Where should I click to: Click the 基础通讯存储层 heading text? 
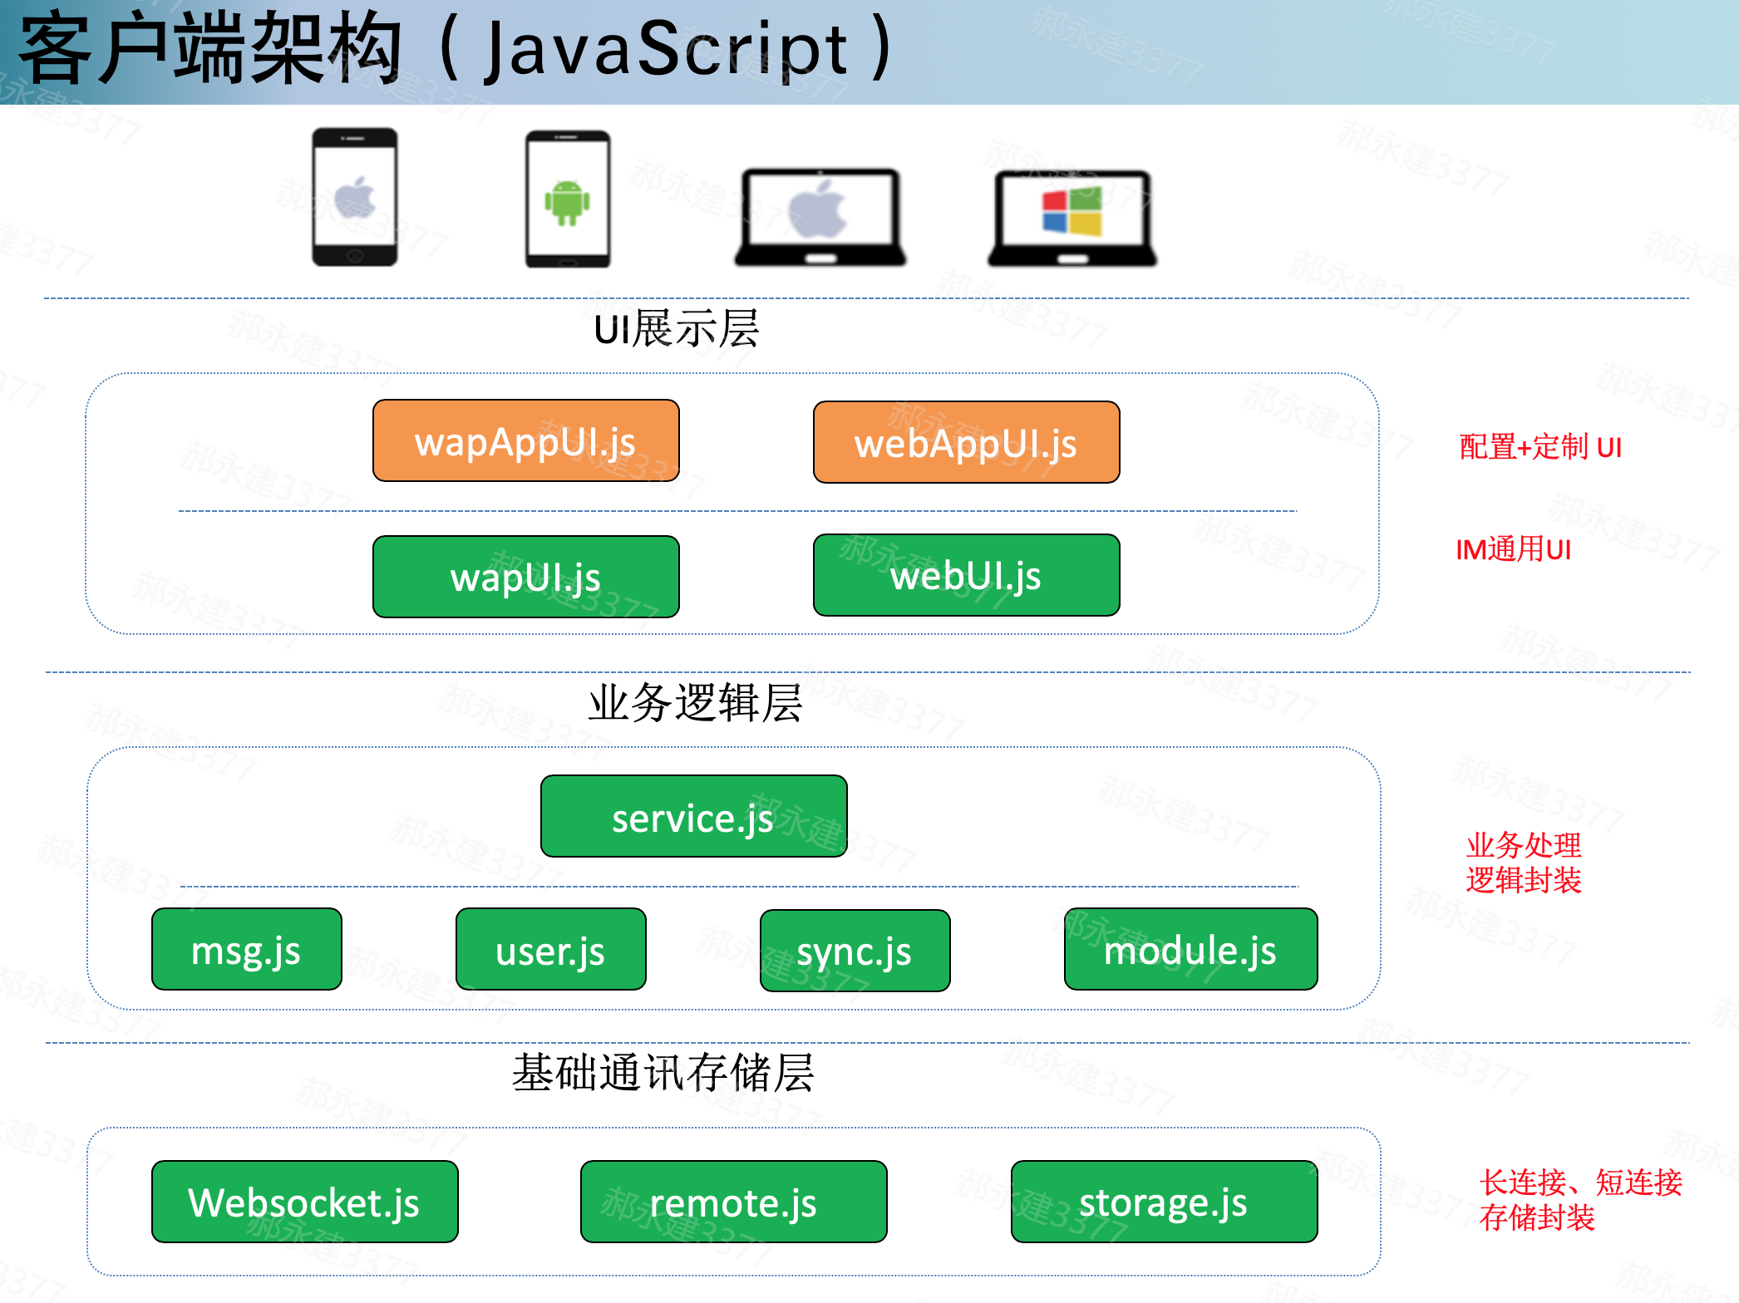coord(663,1073)
